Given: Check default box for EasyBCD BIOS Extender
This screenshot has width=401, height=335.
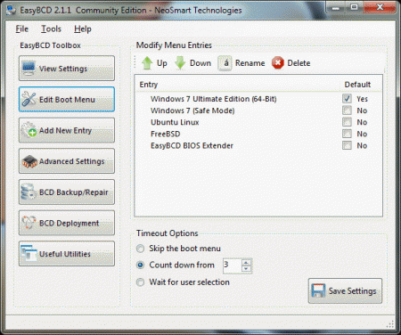Looking at the screenshot, I should tap(347, 145).
